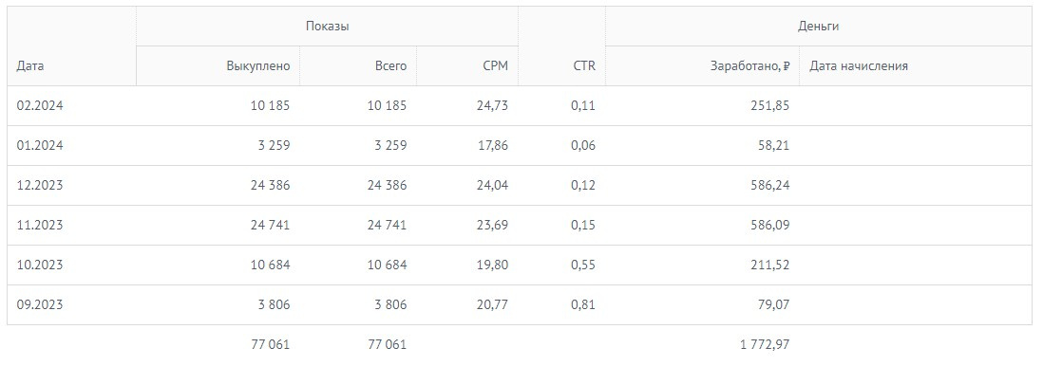The height and width of the screenshot is (366, 1043).
Task: Click the Заработано, ₽ column header
Action: pyautogui.click(x=749, y=66)
